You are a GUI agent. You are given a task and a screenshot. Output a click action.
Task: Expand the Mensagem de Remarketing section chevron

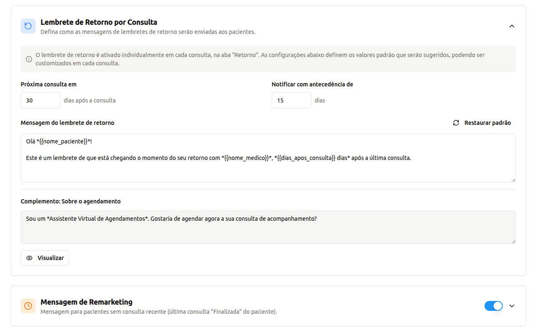(x=512, y=306)
